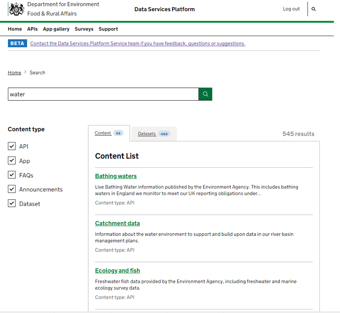This screenshot has height=313, width=340.
Task: Uncheck the FAQs checkbox
Action: click(x=12, y=175)
